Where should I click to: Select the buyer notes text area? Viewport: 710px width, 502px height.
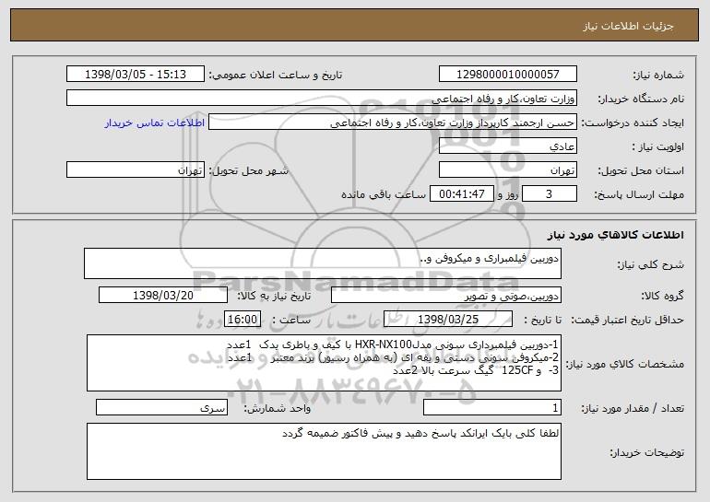point(324,451)
